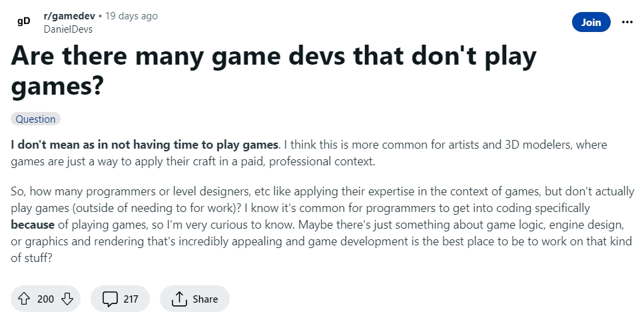Click the final line 'of stuff?'
Image resolution: width=642 pixels, height=326 pixels.
pos(31,259)
